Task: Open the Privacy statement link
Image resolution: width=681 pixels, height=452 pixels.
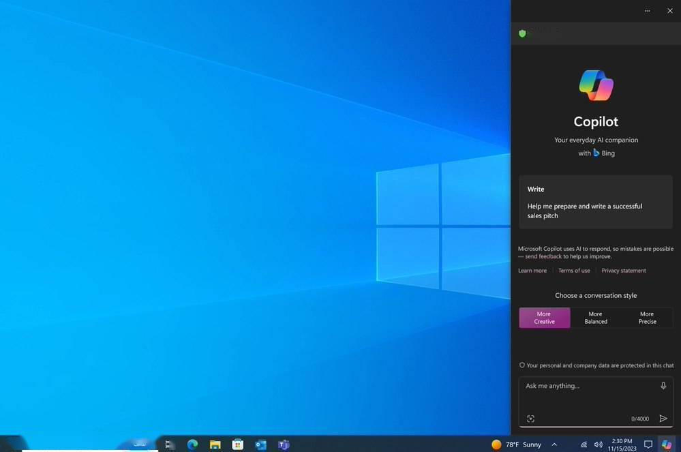Action: coord(624,271)
